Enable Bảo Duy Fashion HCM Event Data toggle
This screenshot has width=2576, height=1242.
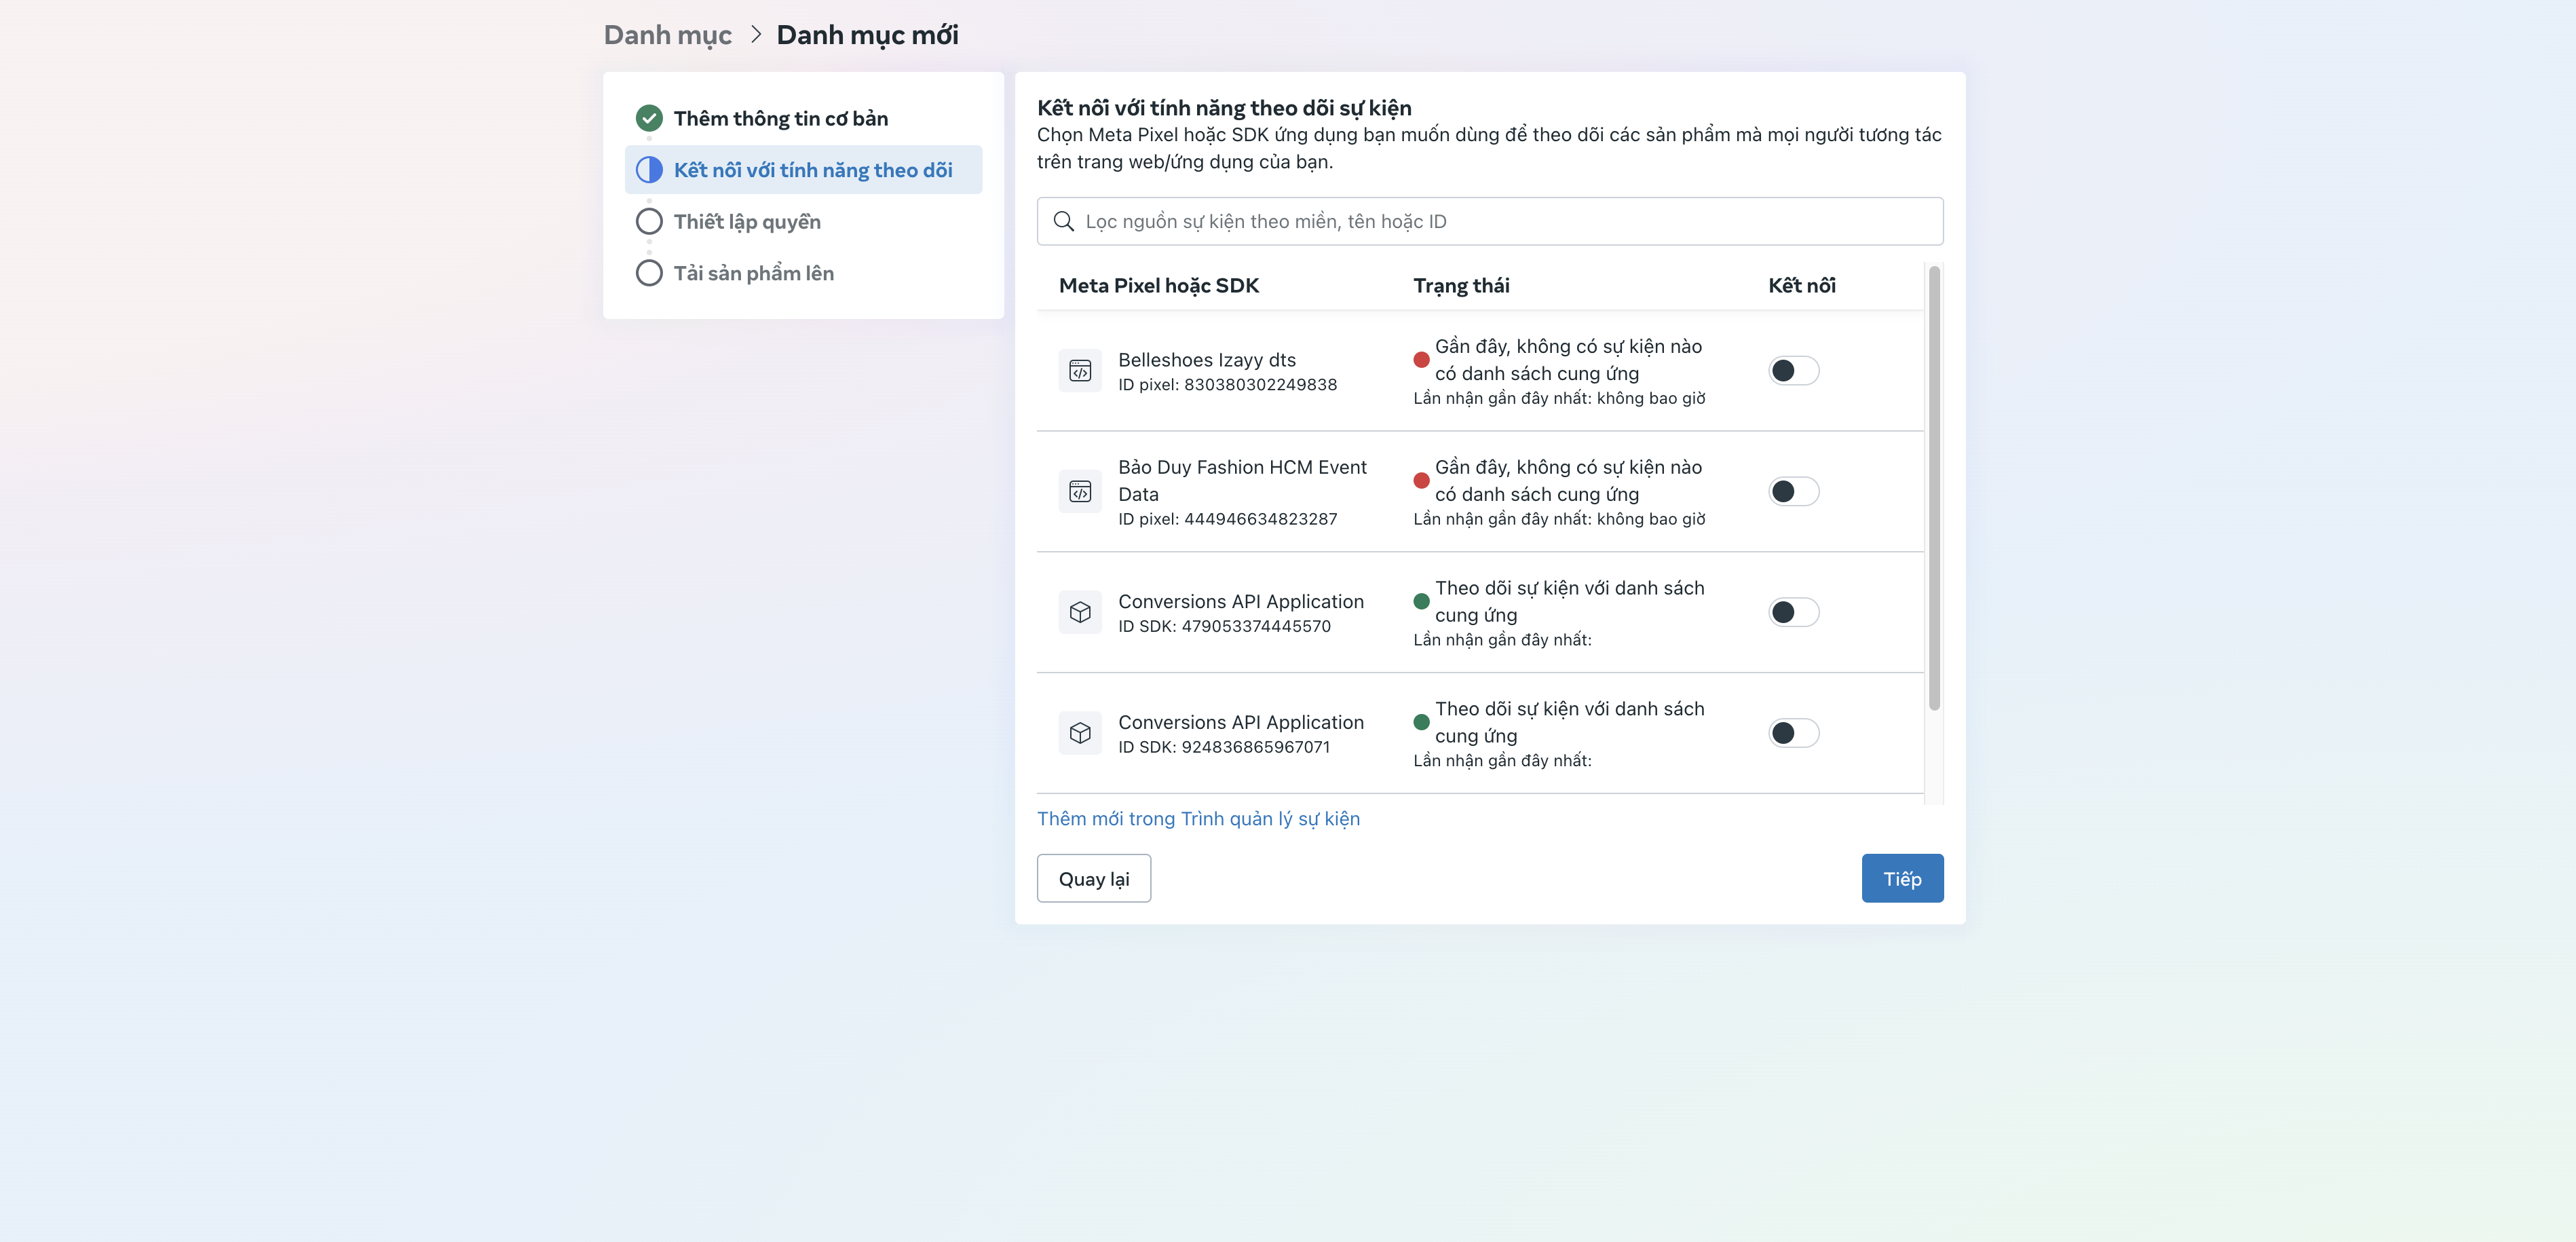[1792, 492]
